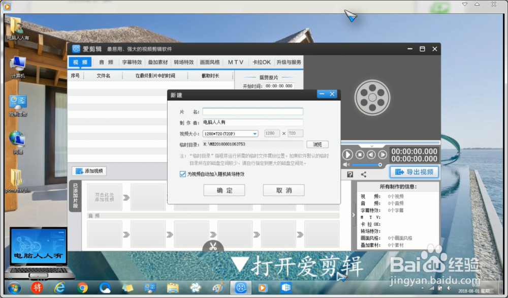The height and width of the screenshot is (298, 508).
Task: Select the MTV tab
Action: coord(236,62)
